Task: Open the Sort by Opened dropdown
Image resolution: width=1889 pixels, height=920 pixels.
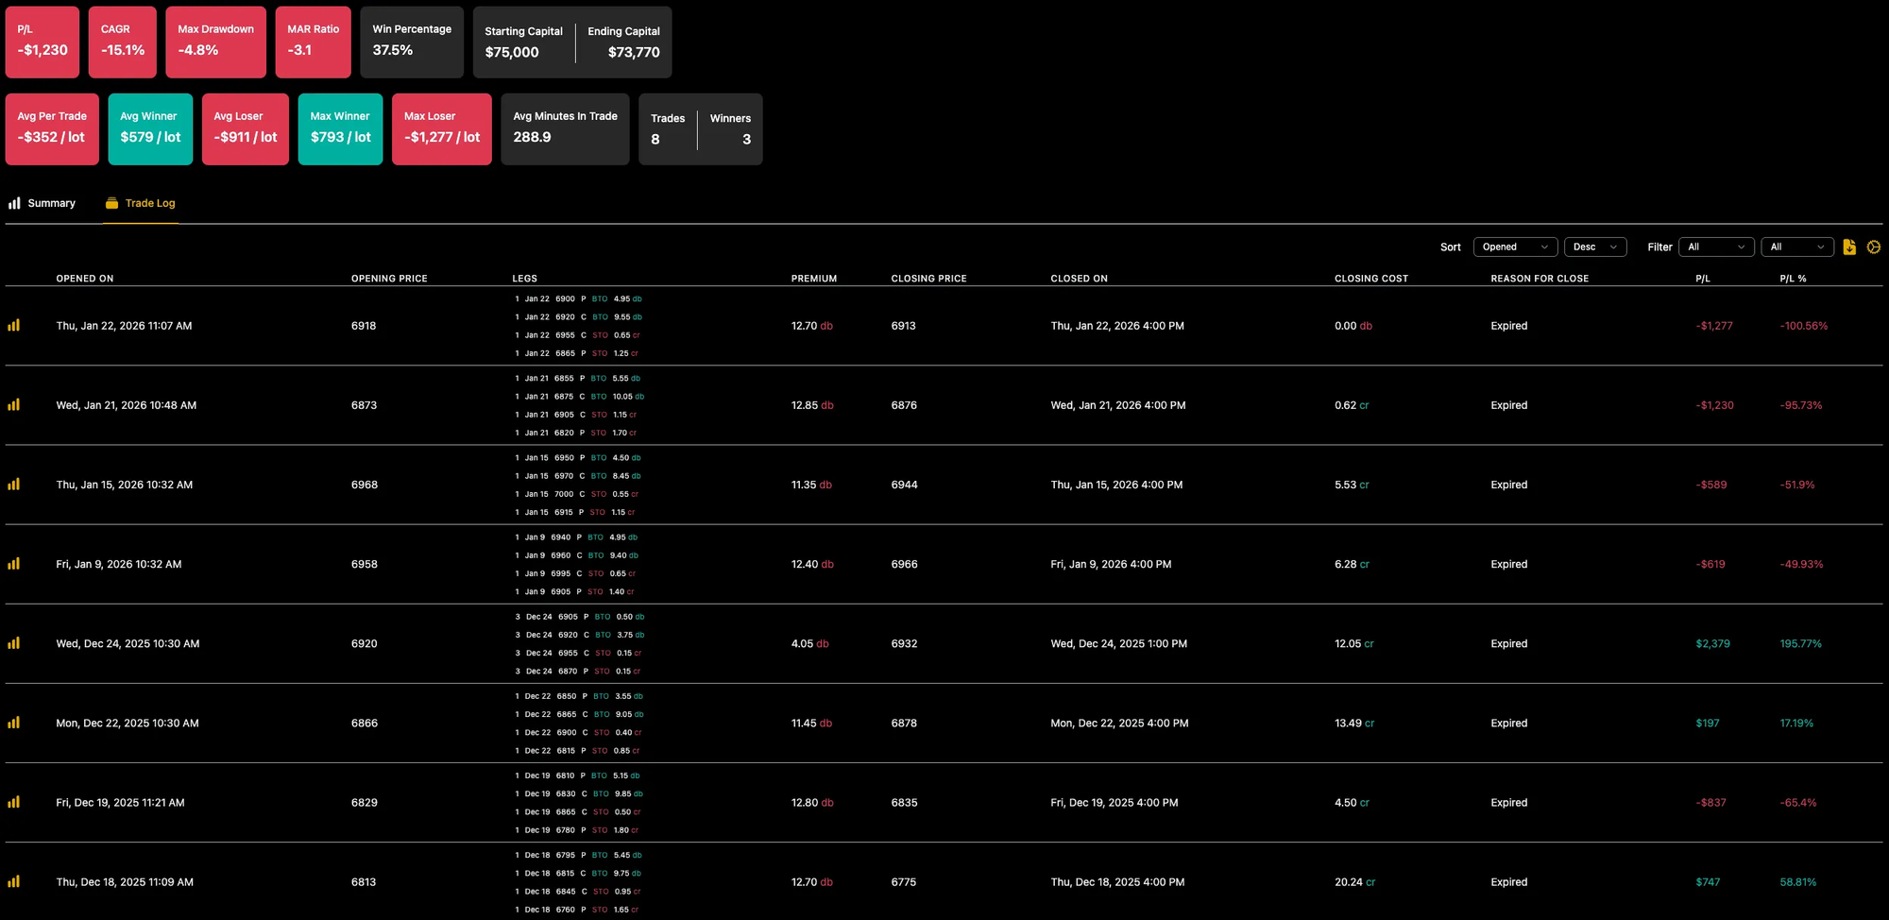Action: [1515, 247]
